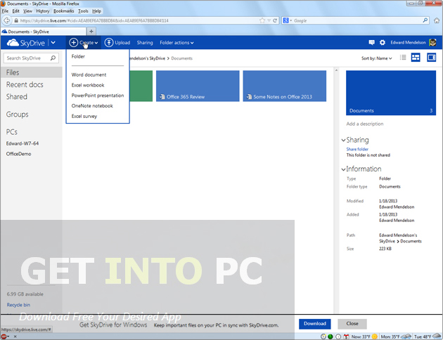
Task: Click the Now 33°F weather status
Action: click(x=364, y=336)
